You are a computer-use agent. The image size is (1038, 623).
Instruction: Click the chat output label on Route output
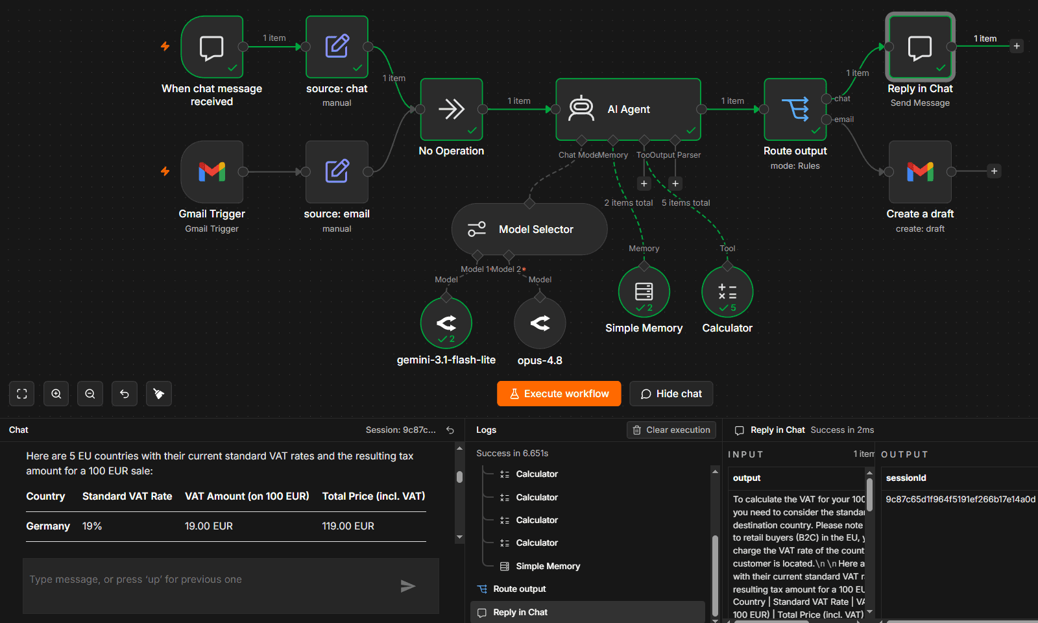pyautogui.click(x=842, y=99)
